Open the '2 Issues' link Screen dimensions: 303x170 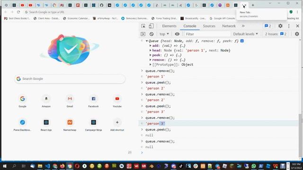(276, 34)
